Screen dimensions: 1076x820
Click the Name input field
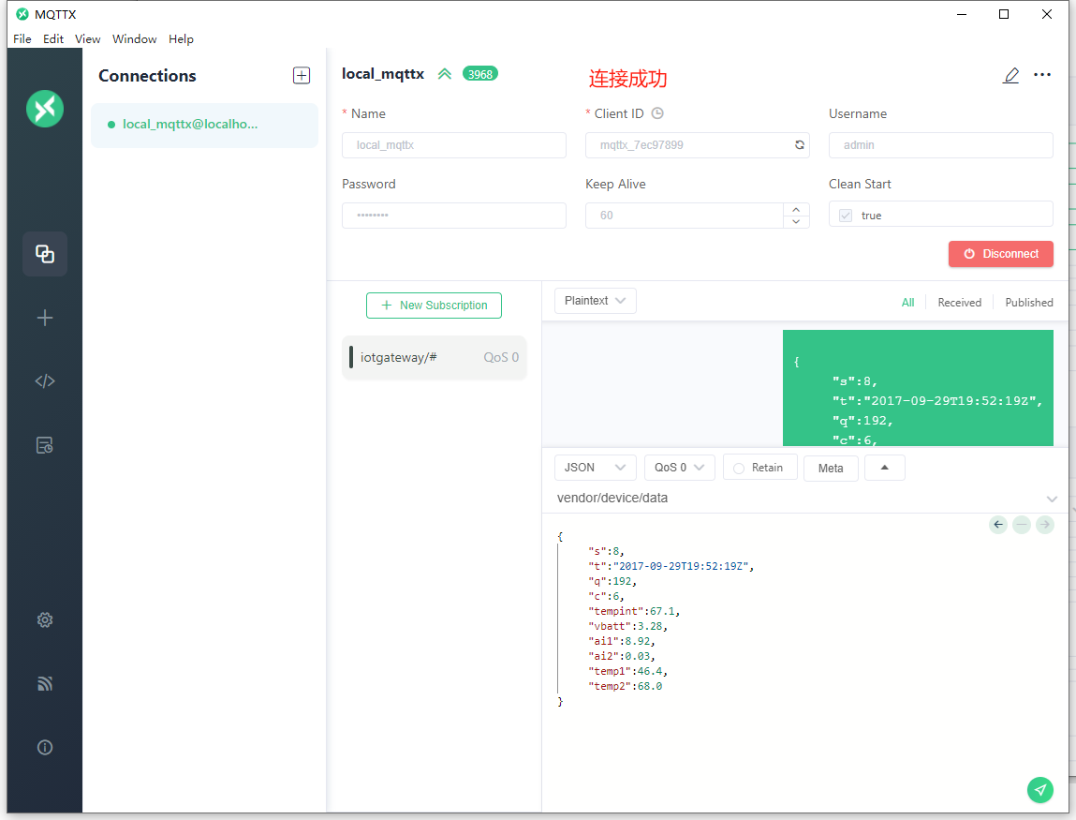(x=453, y=145)
